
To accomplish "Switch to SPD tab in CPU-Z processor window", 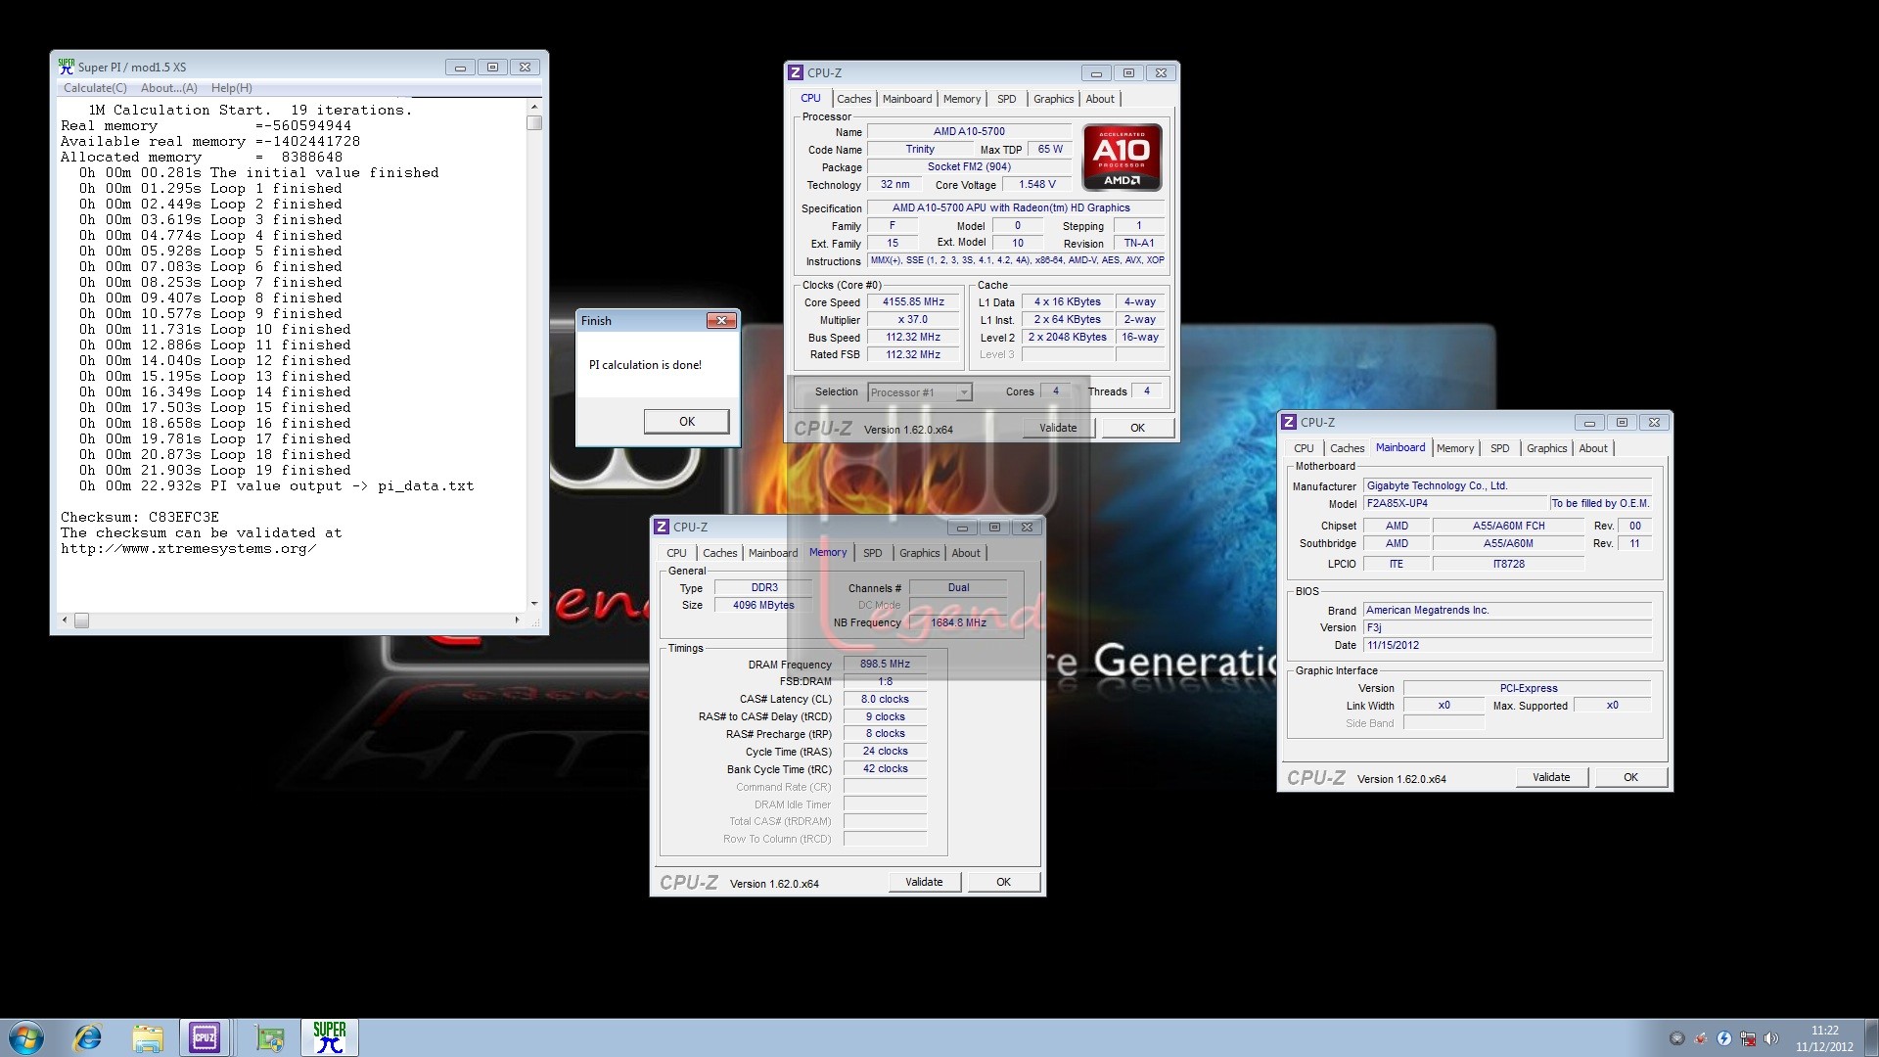I will coord(1006,99).
